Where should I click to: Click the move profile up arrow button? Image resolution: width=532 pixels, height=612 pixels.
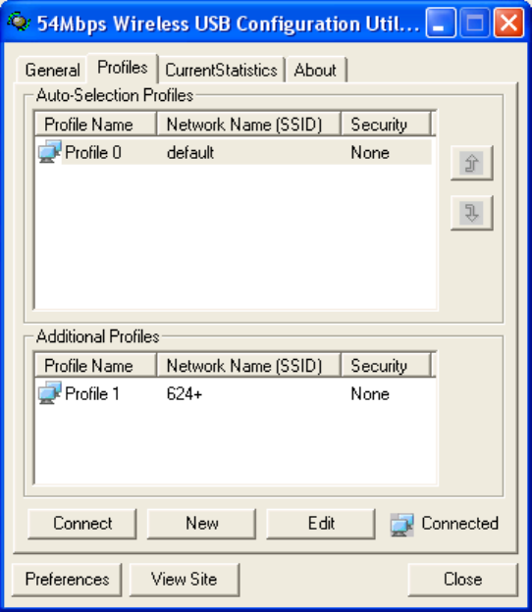point(471,163)
